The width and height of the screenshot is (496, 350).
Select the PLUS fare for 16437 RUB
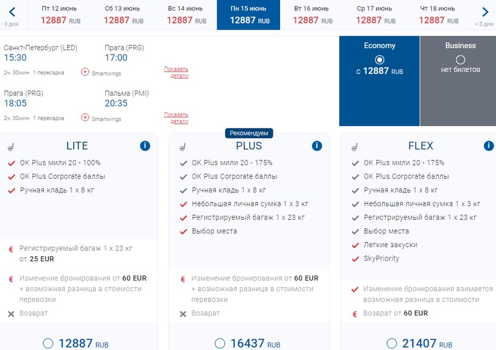pyautogui.click(x=220, y=343)
